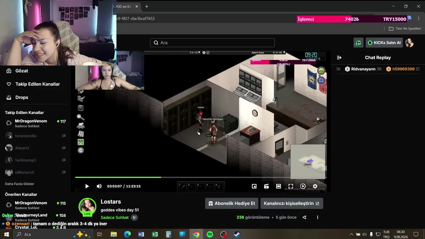425x239 pixels.
Task: Open the green gift icon beside KICKs
Action: click(358, 42)
